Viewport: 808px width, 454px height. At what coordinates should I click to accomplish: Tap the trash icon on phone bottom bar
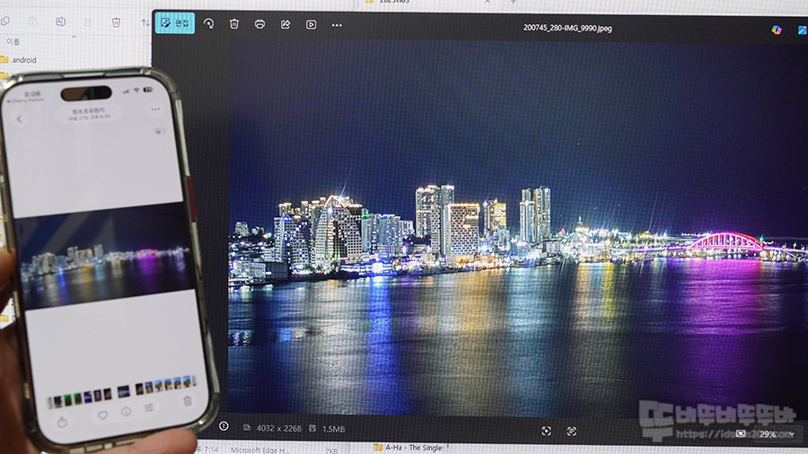[188, 401]
